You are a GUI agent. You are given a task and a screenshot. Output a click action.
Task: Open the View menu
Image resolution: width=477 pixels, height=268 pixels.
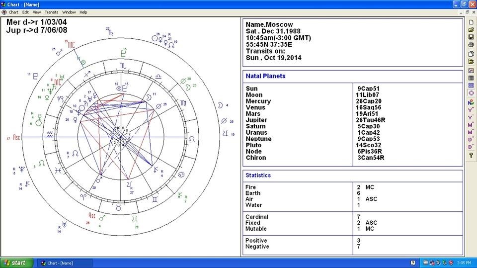tap(37, 12)
